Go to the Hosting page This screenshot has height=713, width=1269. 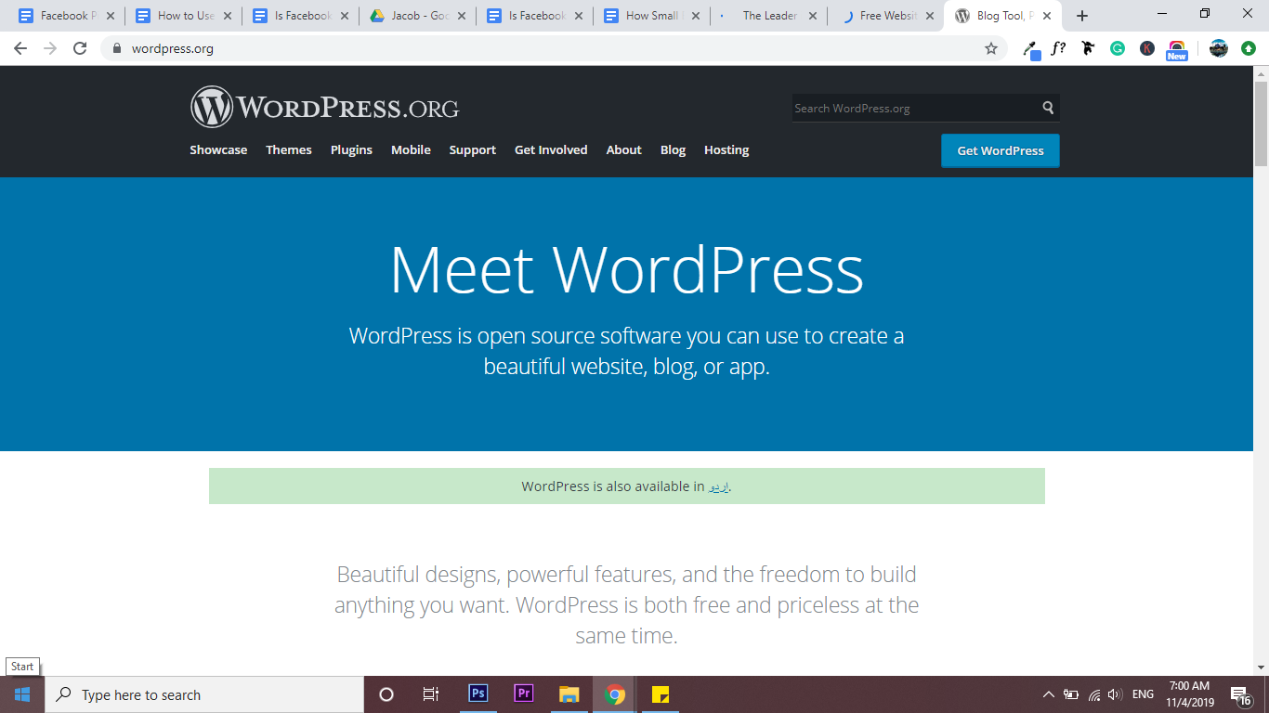[x=726, y=149]
